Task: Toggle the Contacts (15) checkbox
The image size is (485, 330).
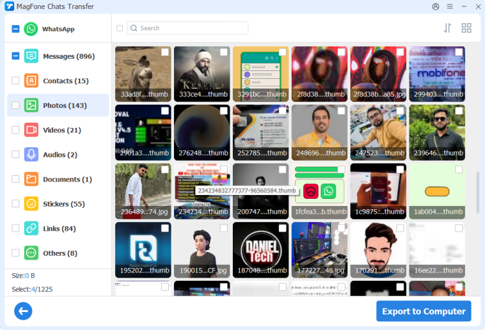Action: coord(16,81)
